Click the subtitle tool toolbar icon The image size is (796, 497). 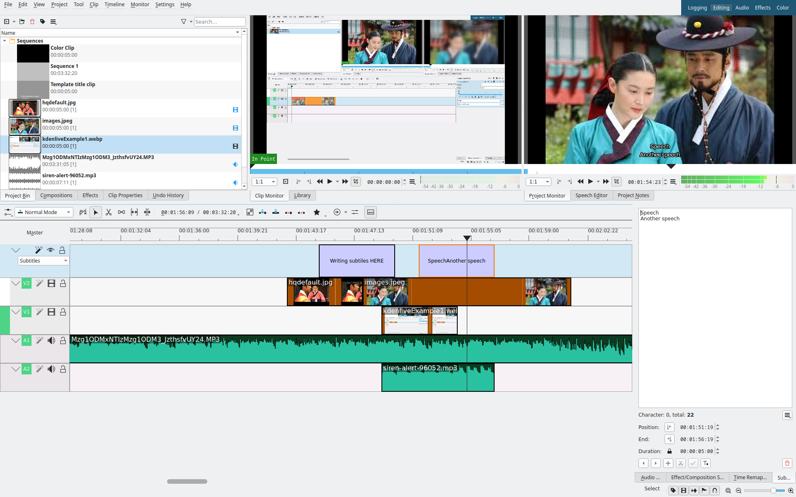click(x=371, y=212)
